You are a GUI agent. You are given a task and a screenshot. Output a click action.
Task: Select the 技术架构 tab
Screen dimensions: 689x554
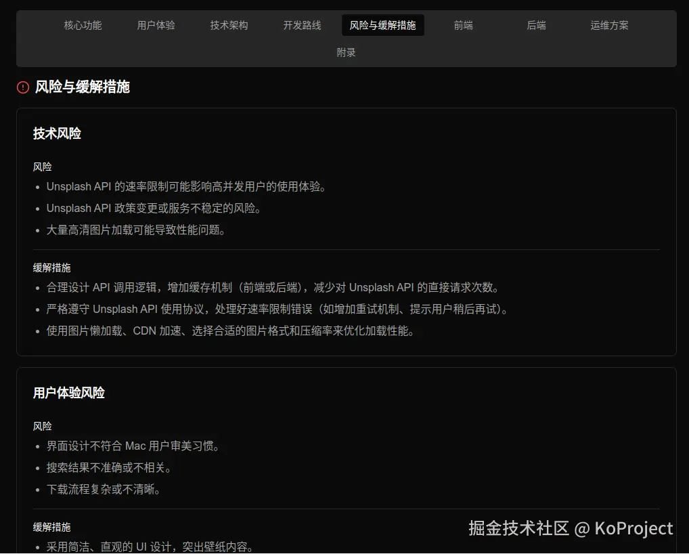229,25
